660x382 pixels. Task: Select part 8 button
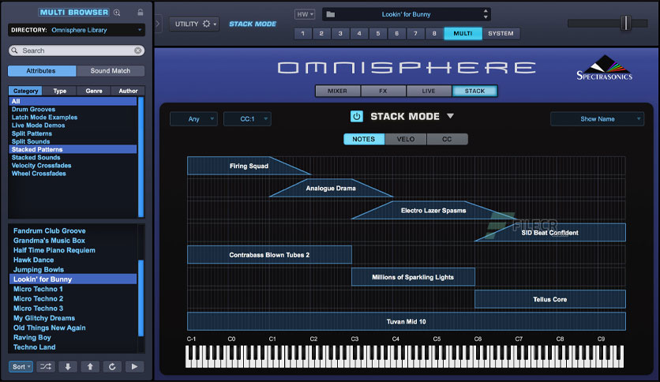coord(434,33)
